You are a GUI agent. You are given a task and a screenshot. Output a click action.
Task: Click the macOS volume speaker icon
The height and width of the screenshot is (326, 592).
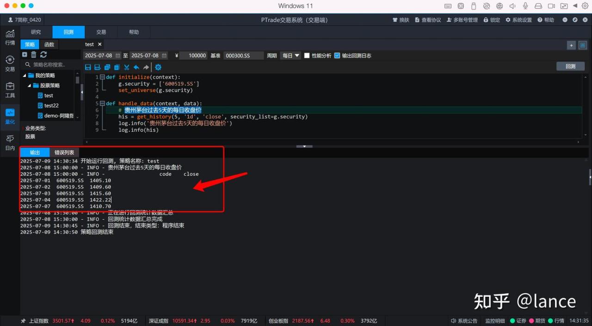click(512, 6)
